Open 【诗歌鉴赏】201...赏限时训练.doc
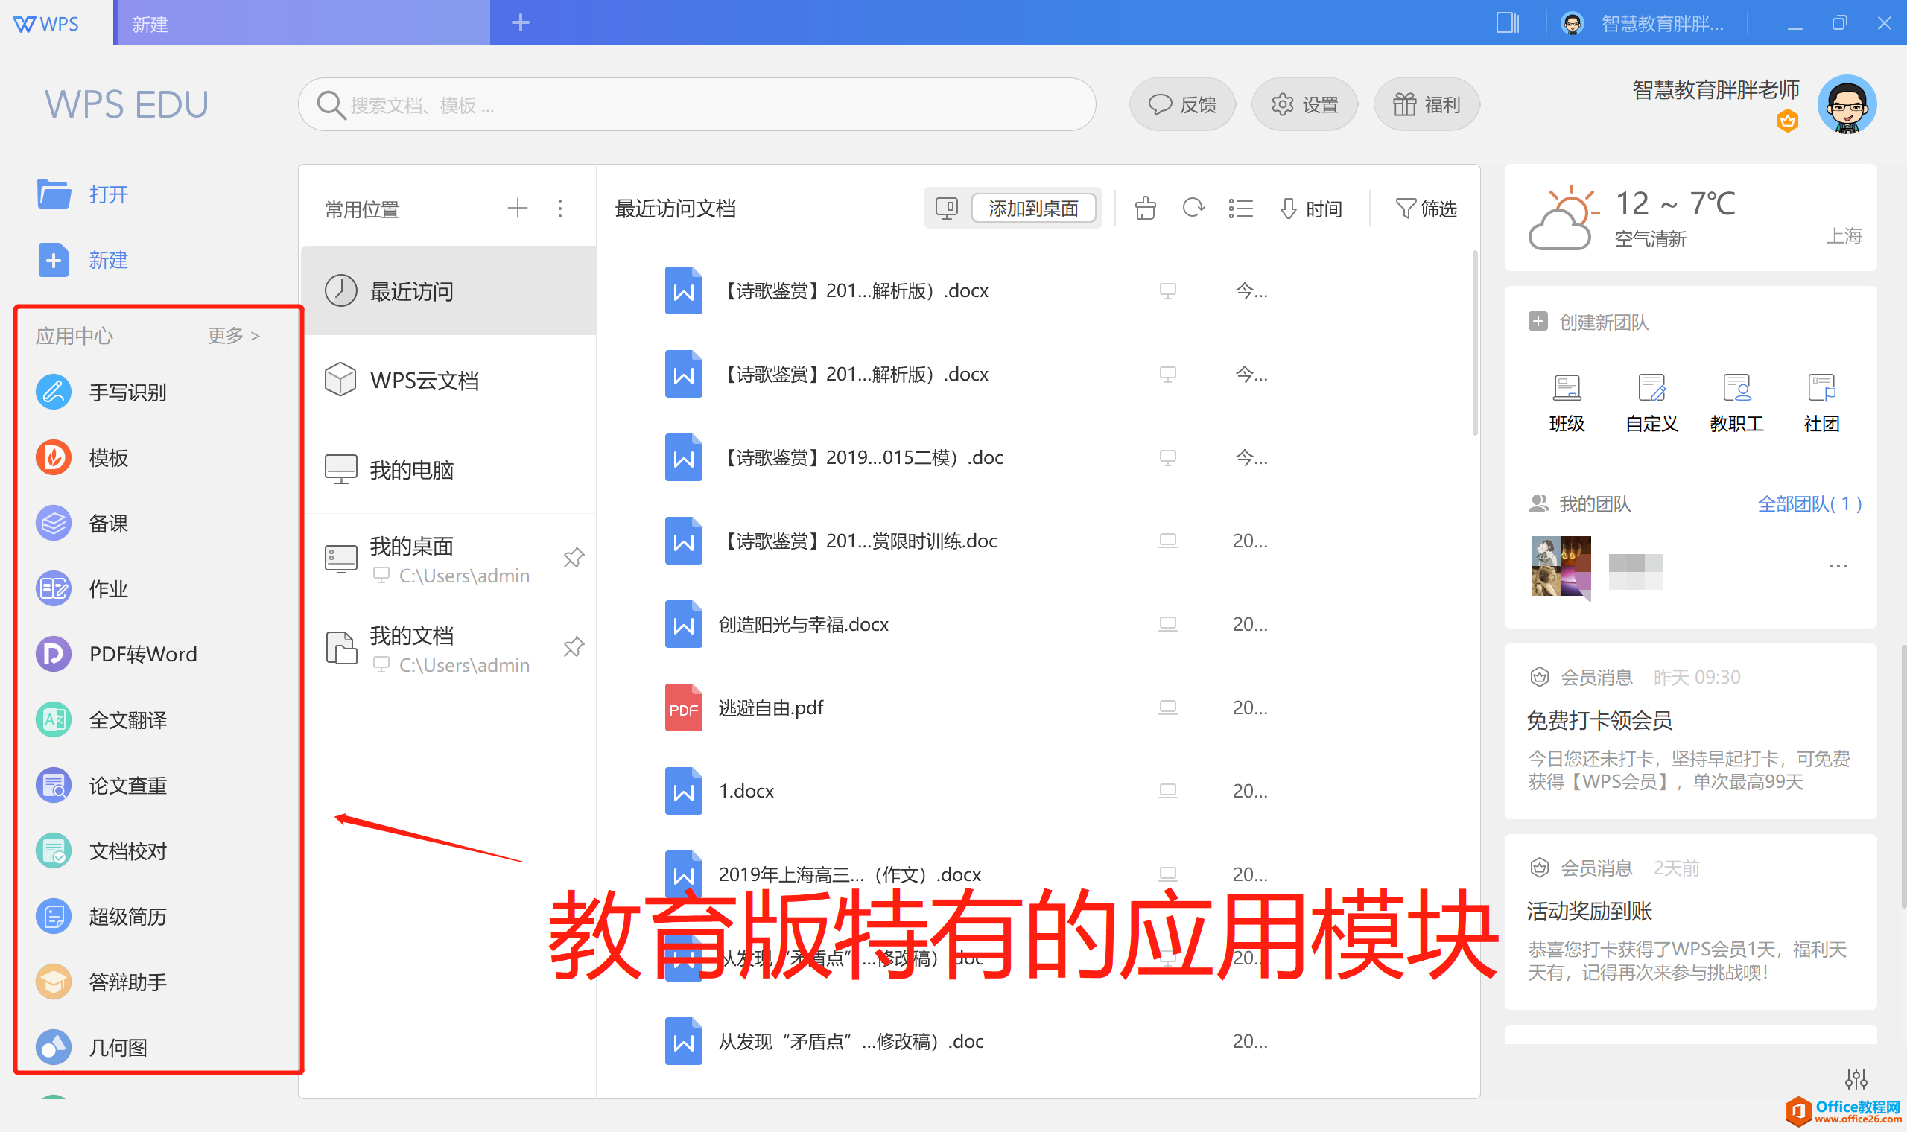 coord(857,541)
